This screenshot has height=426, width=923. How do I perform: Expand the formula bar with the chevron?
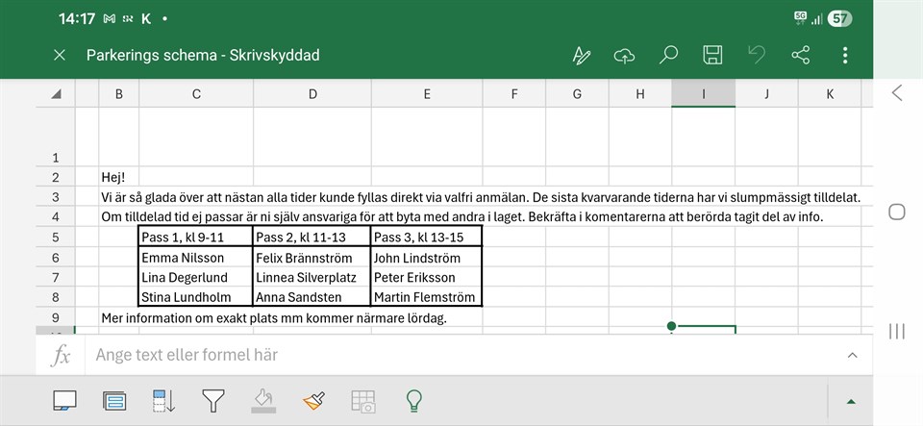(852, 355)
